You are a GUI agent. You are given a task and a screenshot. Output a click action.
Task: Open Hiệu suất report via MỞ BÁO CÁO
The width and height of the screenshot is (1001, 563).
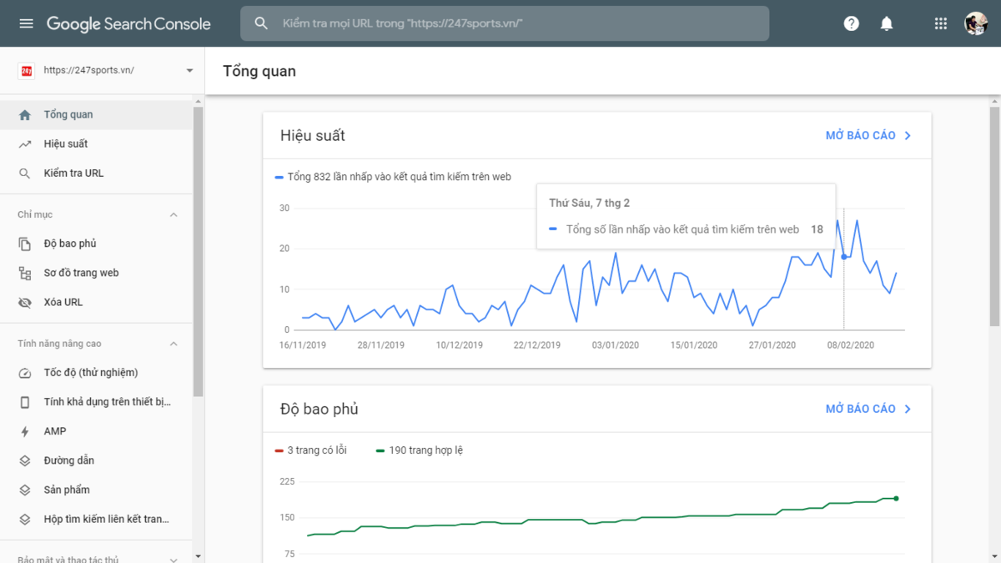click(x=868, y=136)
